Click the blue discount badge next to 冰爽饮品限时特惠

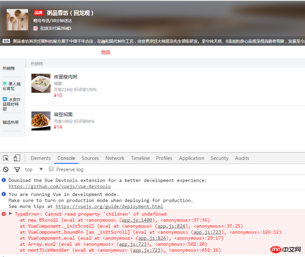point(5,99)
